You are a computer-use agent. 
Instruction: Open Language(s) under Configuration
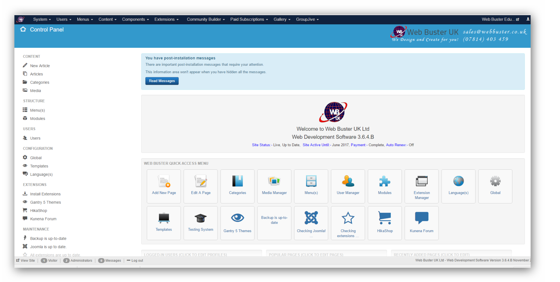[x=41, y=174]
